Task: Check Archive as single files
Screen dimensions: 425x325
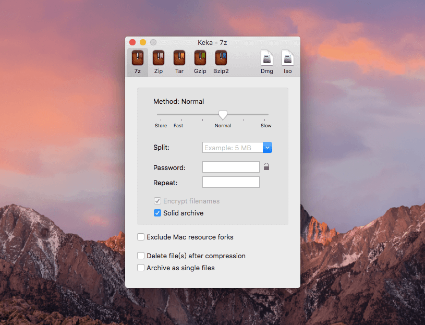Action: [x=141, y=268]
